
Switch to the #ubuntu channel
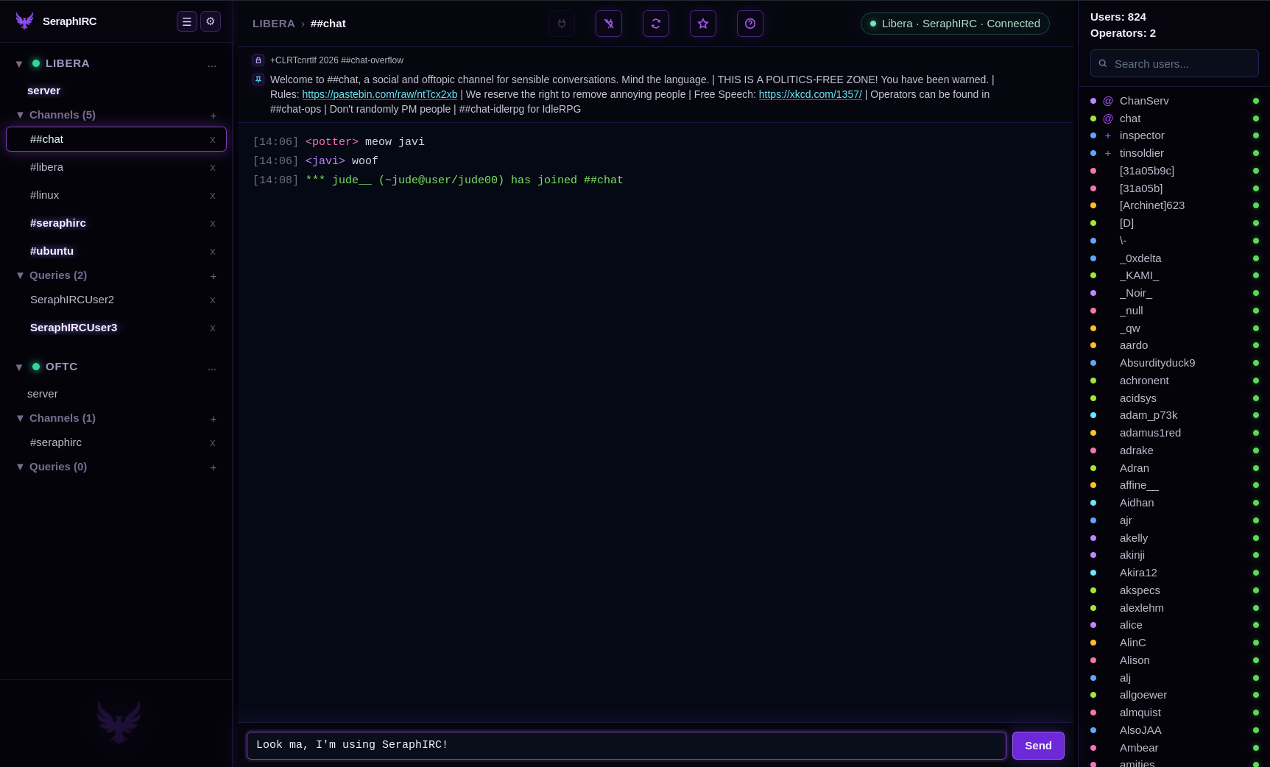pyautogui.click(x=116, y=251)
